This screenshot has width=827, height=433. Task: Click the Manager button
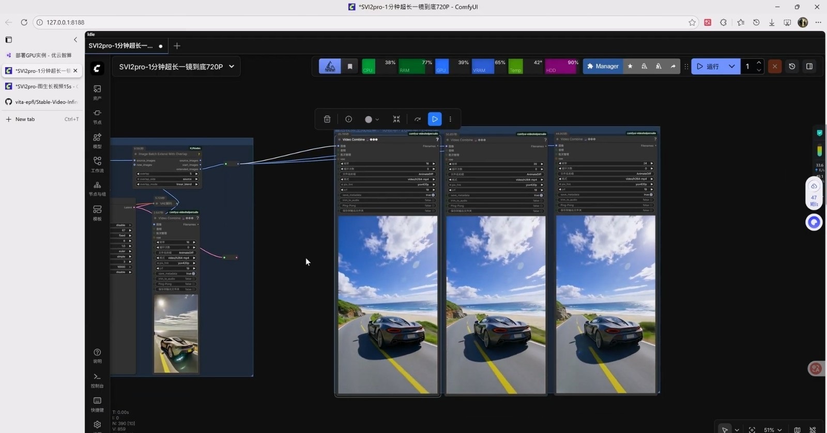pyautogui.click(x=603, y=67)
